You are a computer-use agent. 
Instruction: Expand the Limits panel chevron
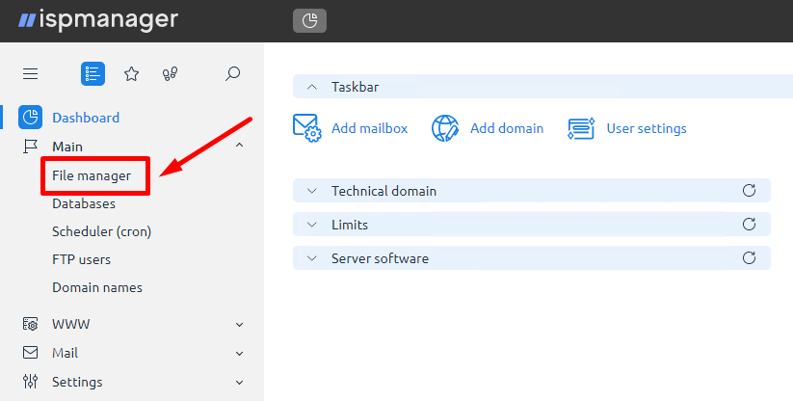(x=312, y=225)
